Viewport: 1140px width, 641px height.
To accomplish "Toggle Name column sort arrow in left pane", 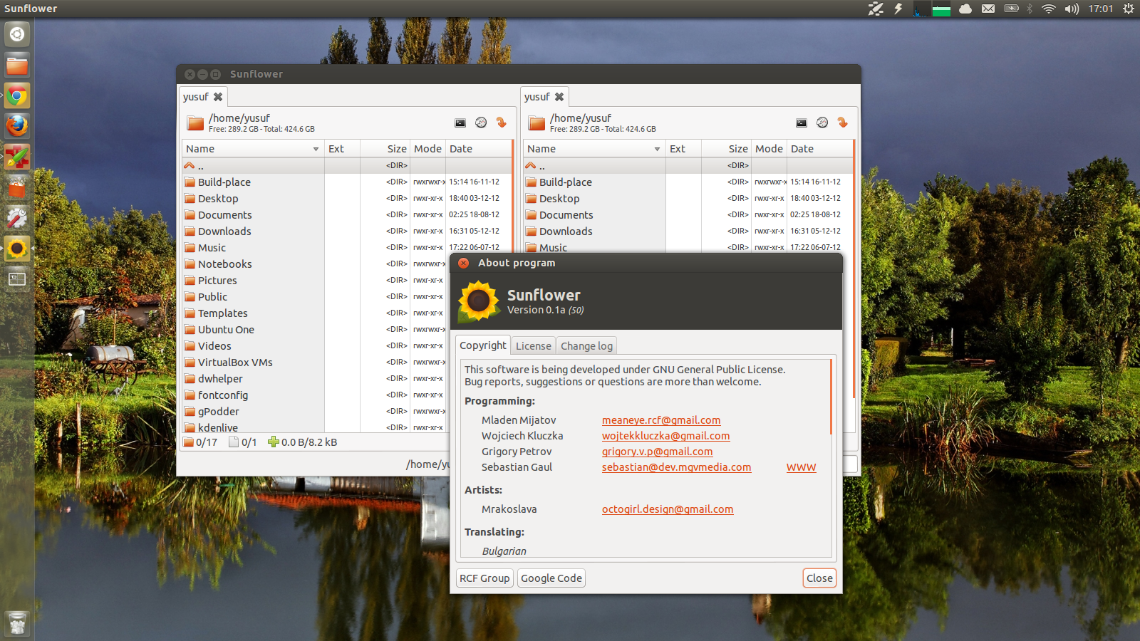I will point(316,149).
